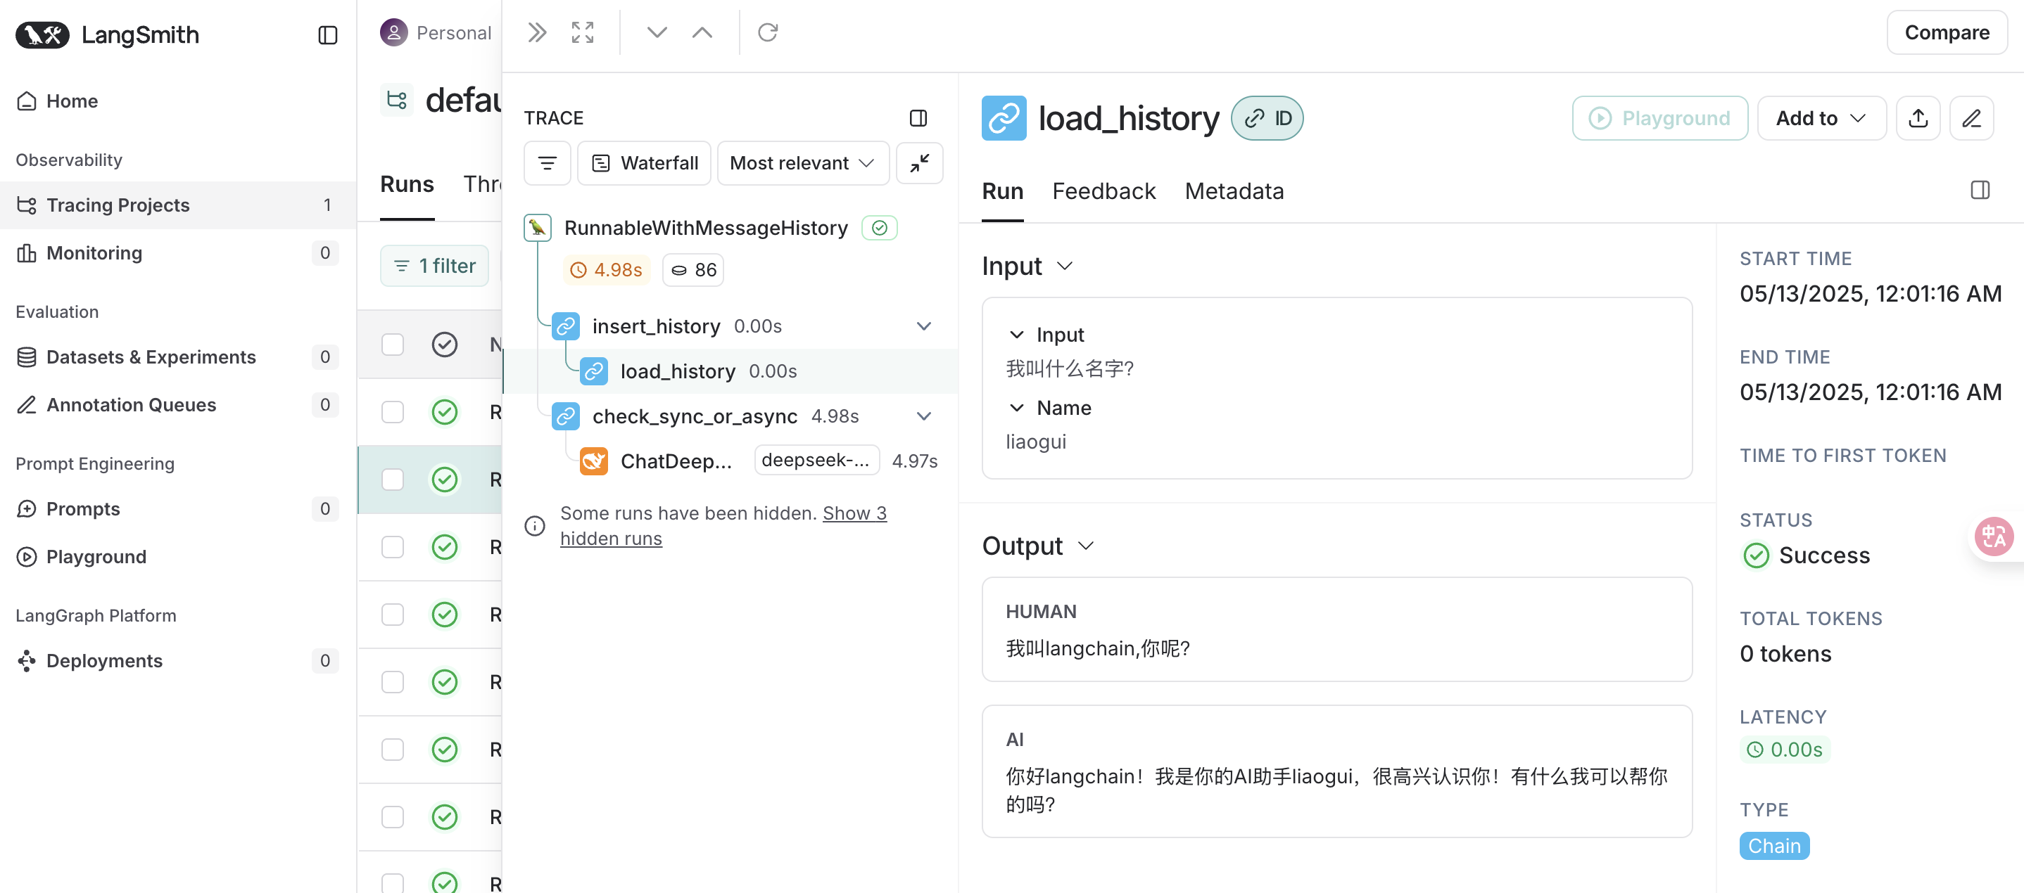Collapse the LangSmith sidebar panel icon
The image size is (2024, 893).
coord(328,34)
